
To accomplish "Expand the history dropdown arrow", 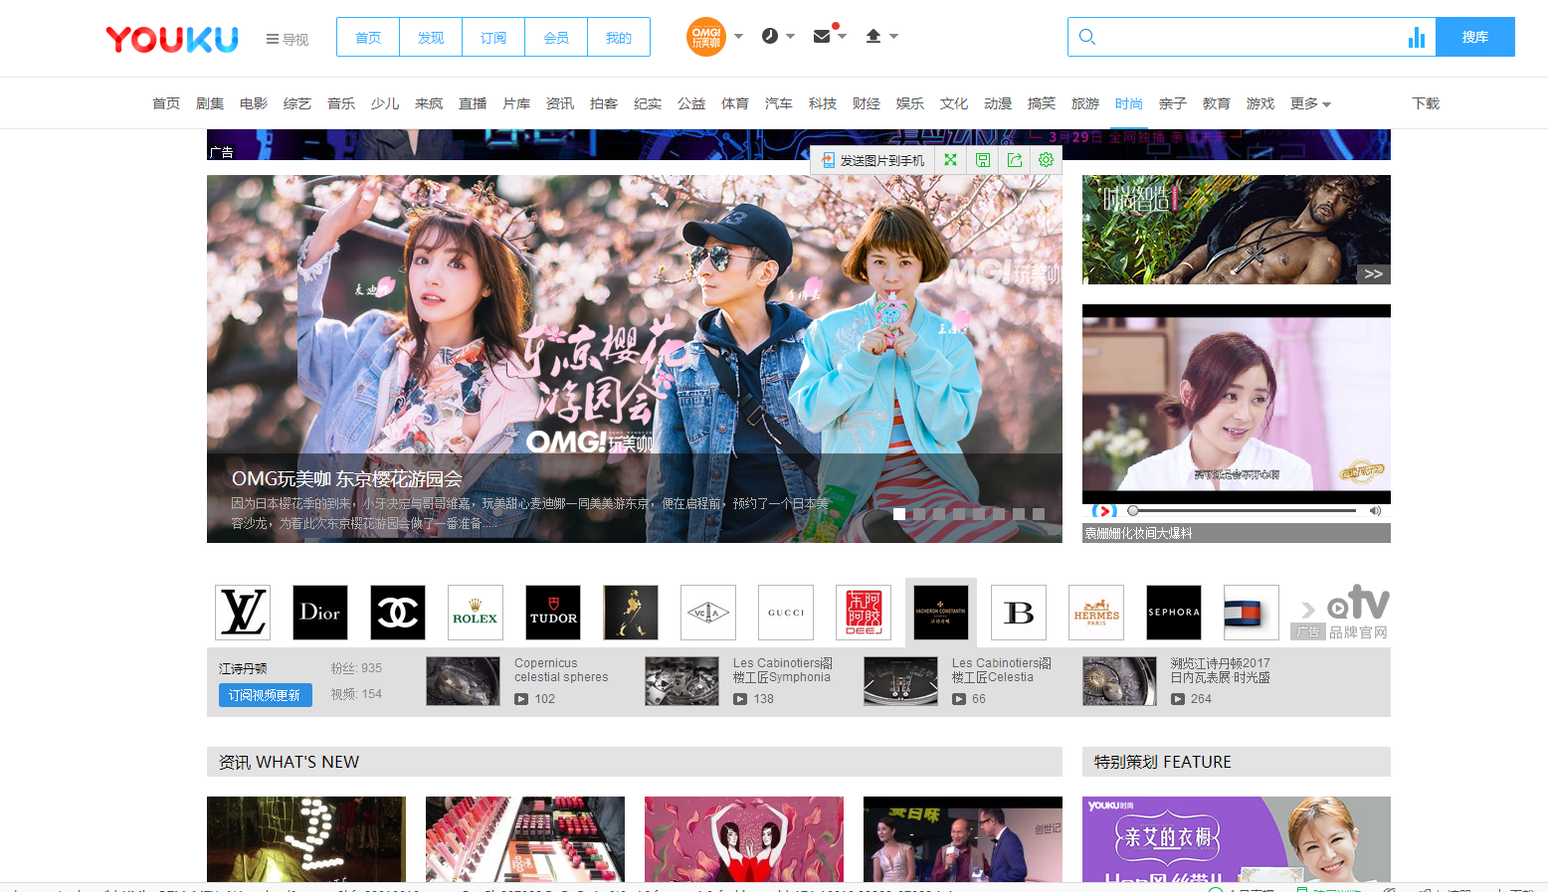I will 791,37.
